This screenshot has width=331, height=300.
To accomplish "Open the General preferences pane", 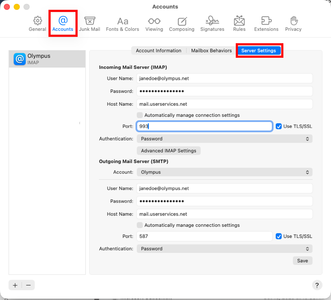I will click(x=38, y=24).
